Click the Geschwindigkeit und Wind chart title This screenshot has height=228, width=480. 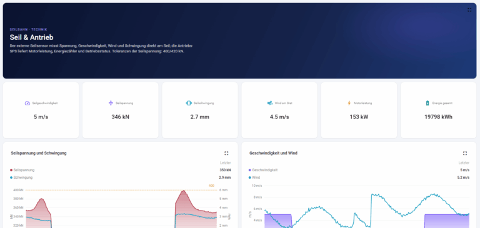pyautogui.click(x=273, y=153)
